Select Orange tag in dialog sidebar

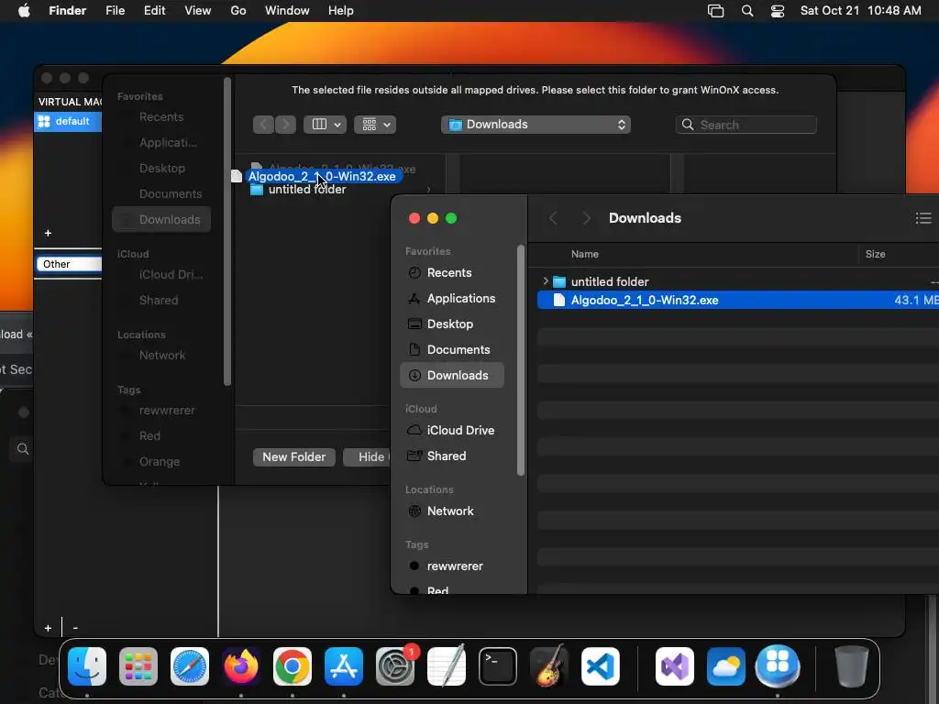click(161, 462)
